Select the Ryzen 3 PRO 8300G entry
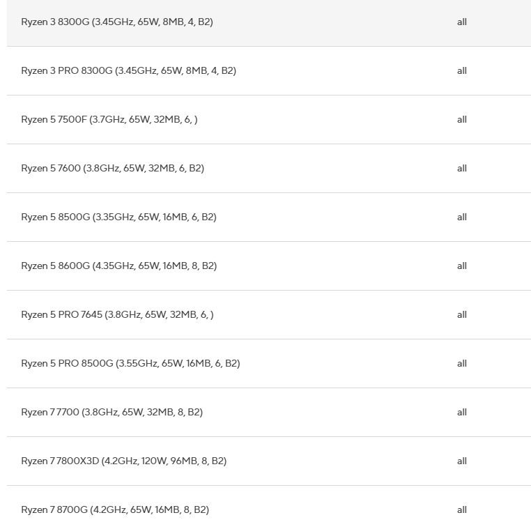 click(128, 70)
